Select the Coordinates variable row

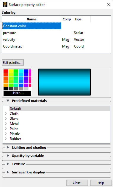click(x=56, y=46)
